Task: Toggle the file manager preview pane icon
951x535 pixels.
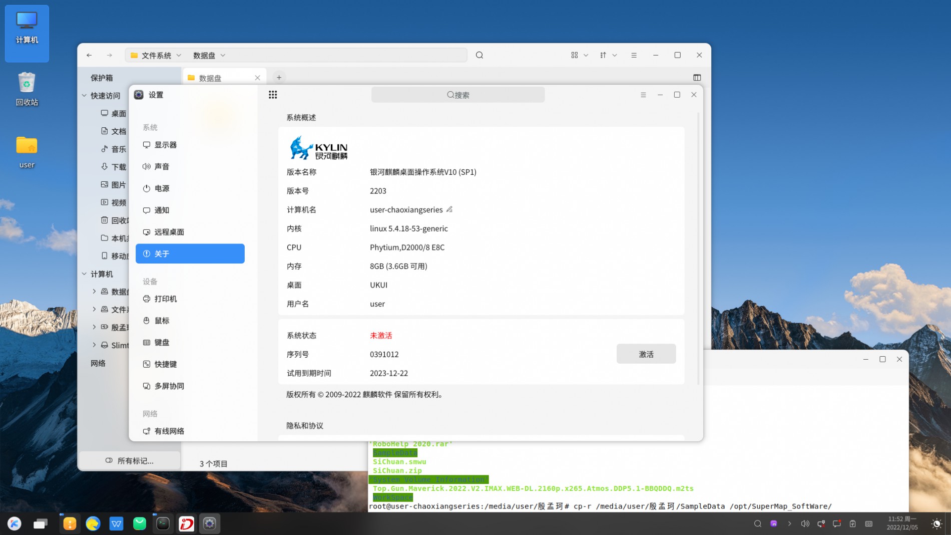Action: click(x=697, y=77)
